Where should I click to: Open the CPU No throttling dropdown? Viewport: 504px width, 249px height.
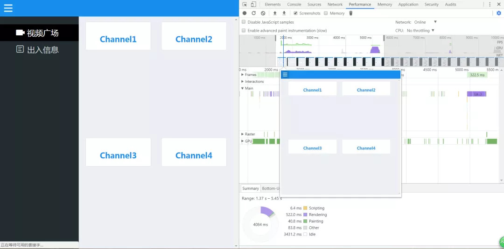coord(420,30)
